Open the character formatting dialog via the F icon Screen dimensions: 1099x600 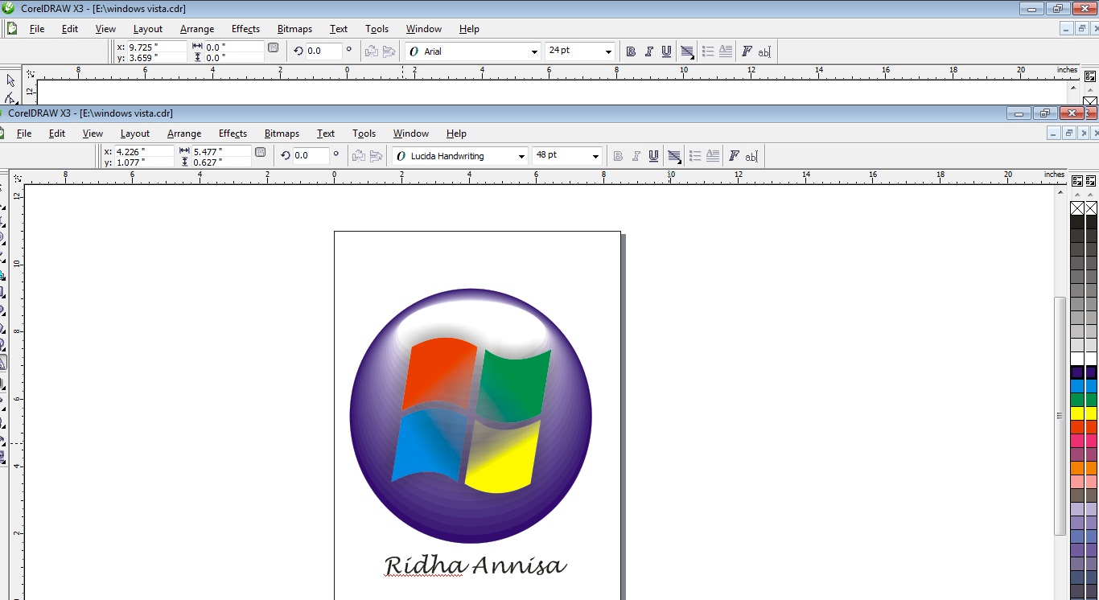pyautogui.click(x=733, y=155)
